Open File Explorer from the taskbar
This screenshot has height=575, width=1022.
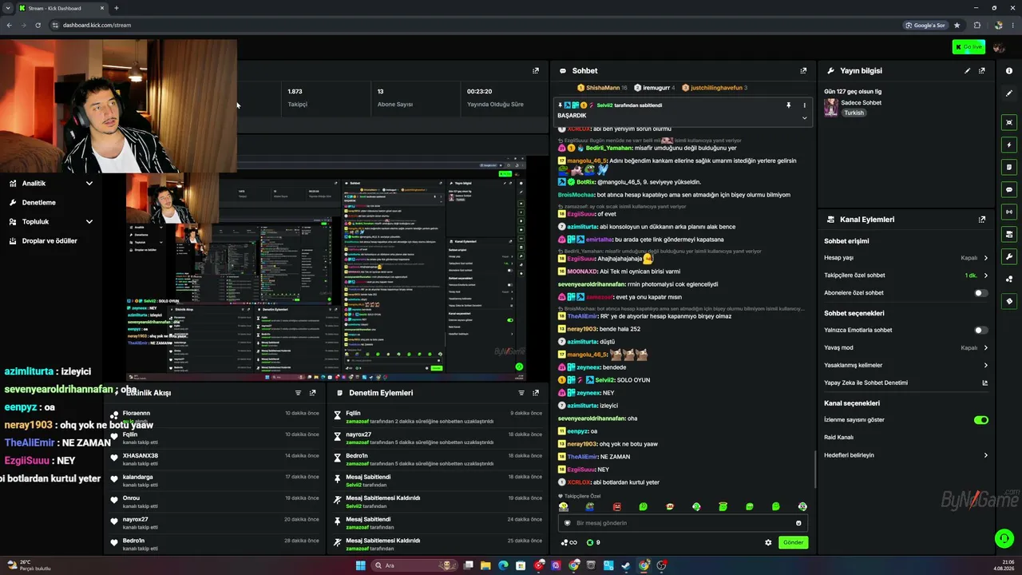tap(485, 565)
